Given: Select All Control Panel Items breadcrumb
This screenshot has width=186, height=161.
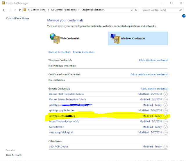Looking at the screenshot, I should pyautogui.click(x=64, y=10).
